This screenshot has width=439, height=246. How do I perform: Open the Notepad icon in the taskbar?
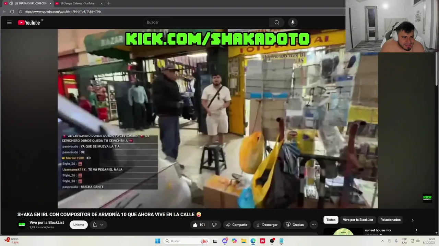pyautogui.click(x=281, y=241)
